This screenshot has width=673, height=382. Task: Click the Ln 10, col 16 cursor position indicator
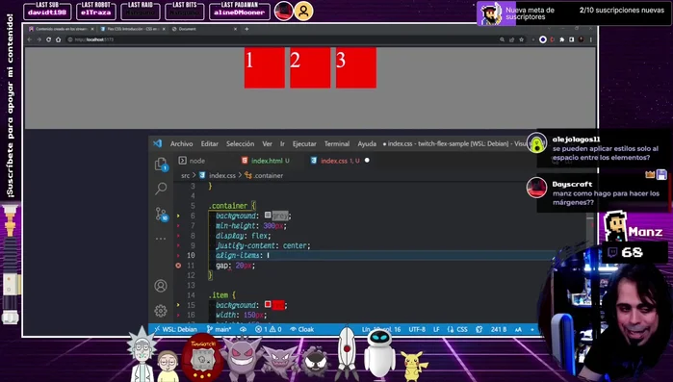380,329
